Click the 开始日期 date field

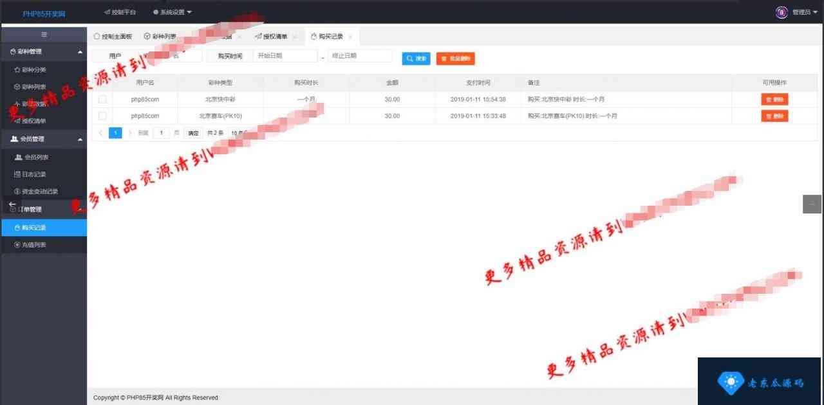pos(285,56)
